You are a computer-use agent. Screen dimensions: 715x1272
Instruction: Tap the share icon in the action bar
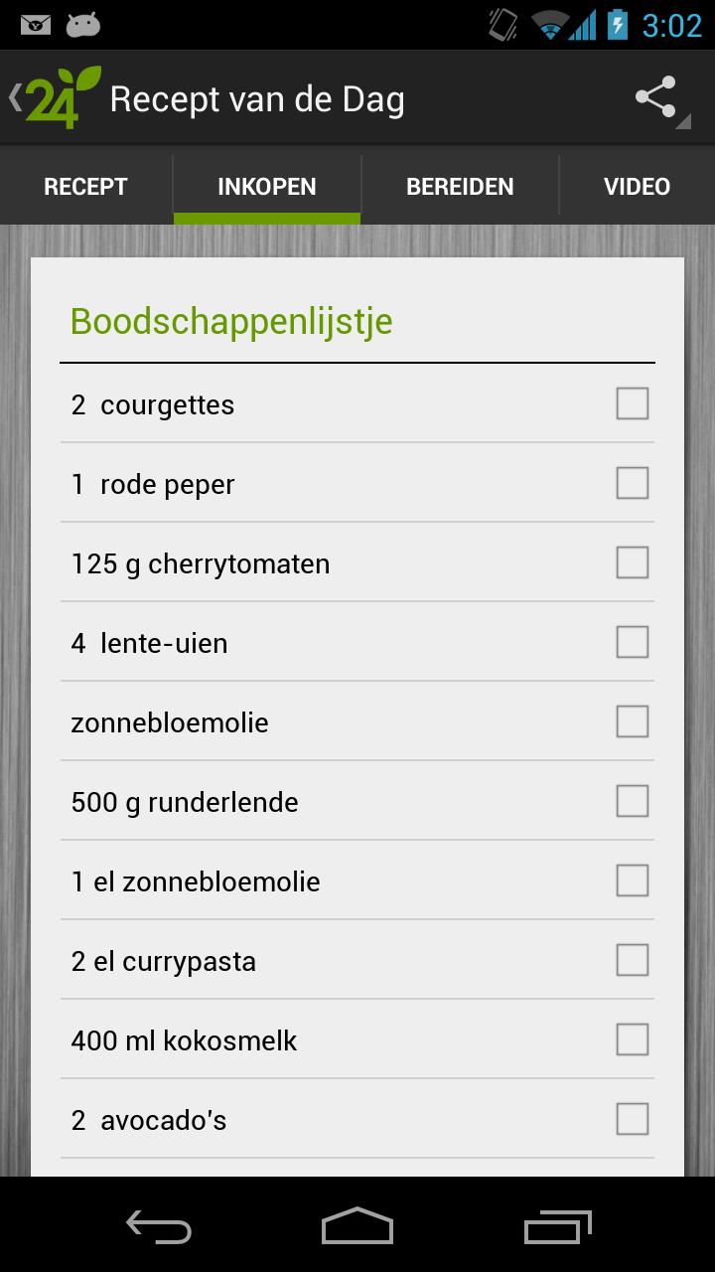[655, 95]
